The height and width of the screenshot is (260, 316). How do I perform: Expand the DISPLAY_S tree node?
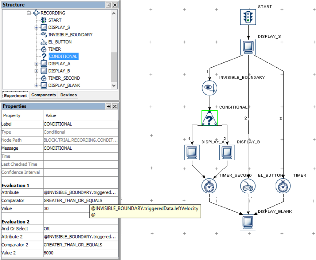point(36,27)
